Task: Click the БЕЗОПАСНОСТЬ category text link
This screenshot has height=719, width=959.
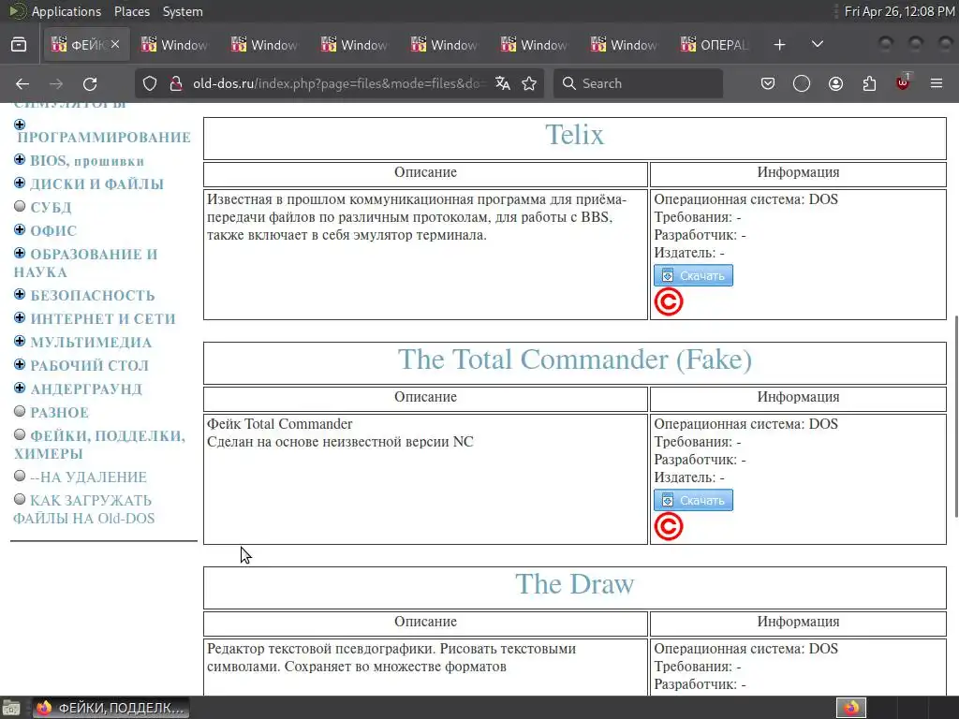Action: [93, 296]
